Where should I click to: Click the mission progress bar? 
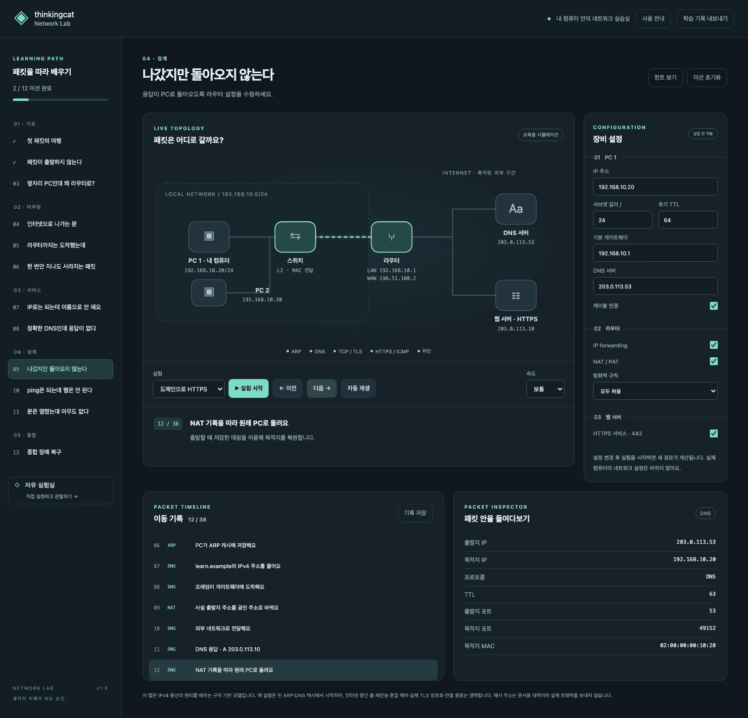60,99
